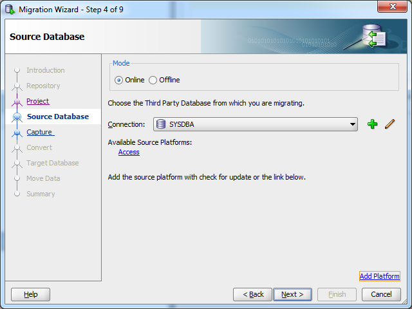Viewport: 412px width, 309px height.
Task: Click the Next button
Action: click(292, 294)
